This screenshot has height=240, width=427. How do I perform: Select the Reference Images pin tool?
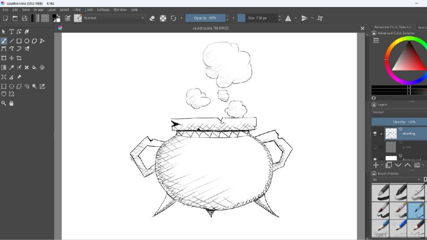19,77
